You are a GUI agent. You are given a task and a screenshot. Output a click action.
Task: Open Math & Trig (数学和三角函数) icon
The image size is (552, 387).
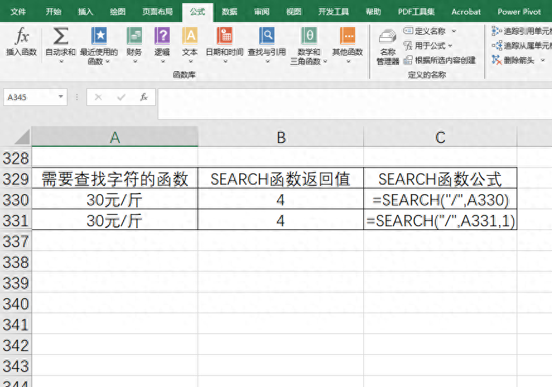[308, 35]
